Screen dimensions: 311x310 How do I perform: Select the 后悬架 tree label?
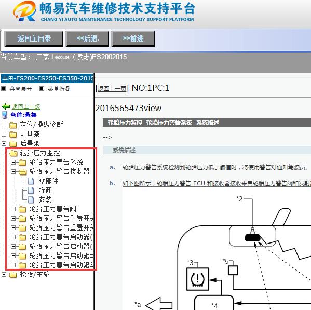click(30, 143)
